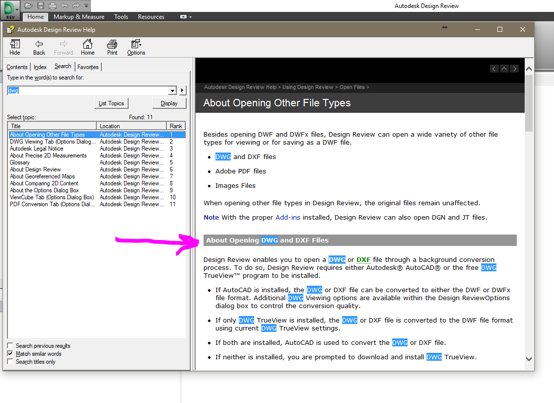Click the List Topics button
This screenshot has height=403, width=554.
click(x=111, y=103)
